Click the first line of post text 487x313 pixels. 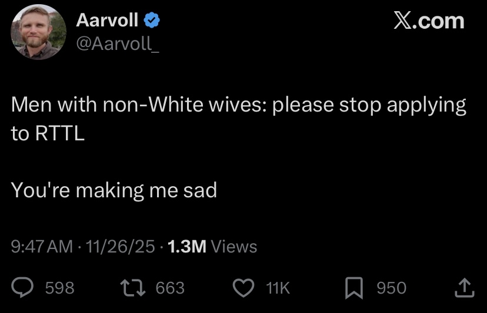click(x=238, y=106)
